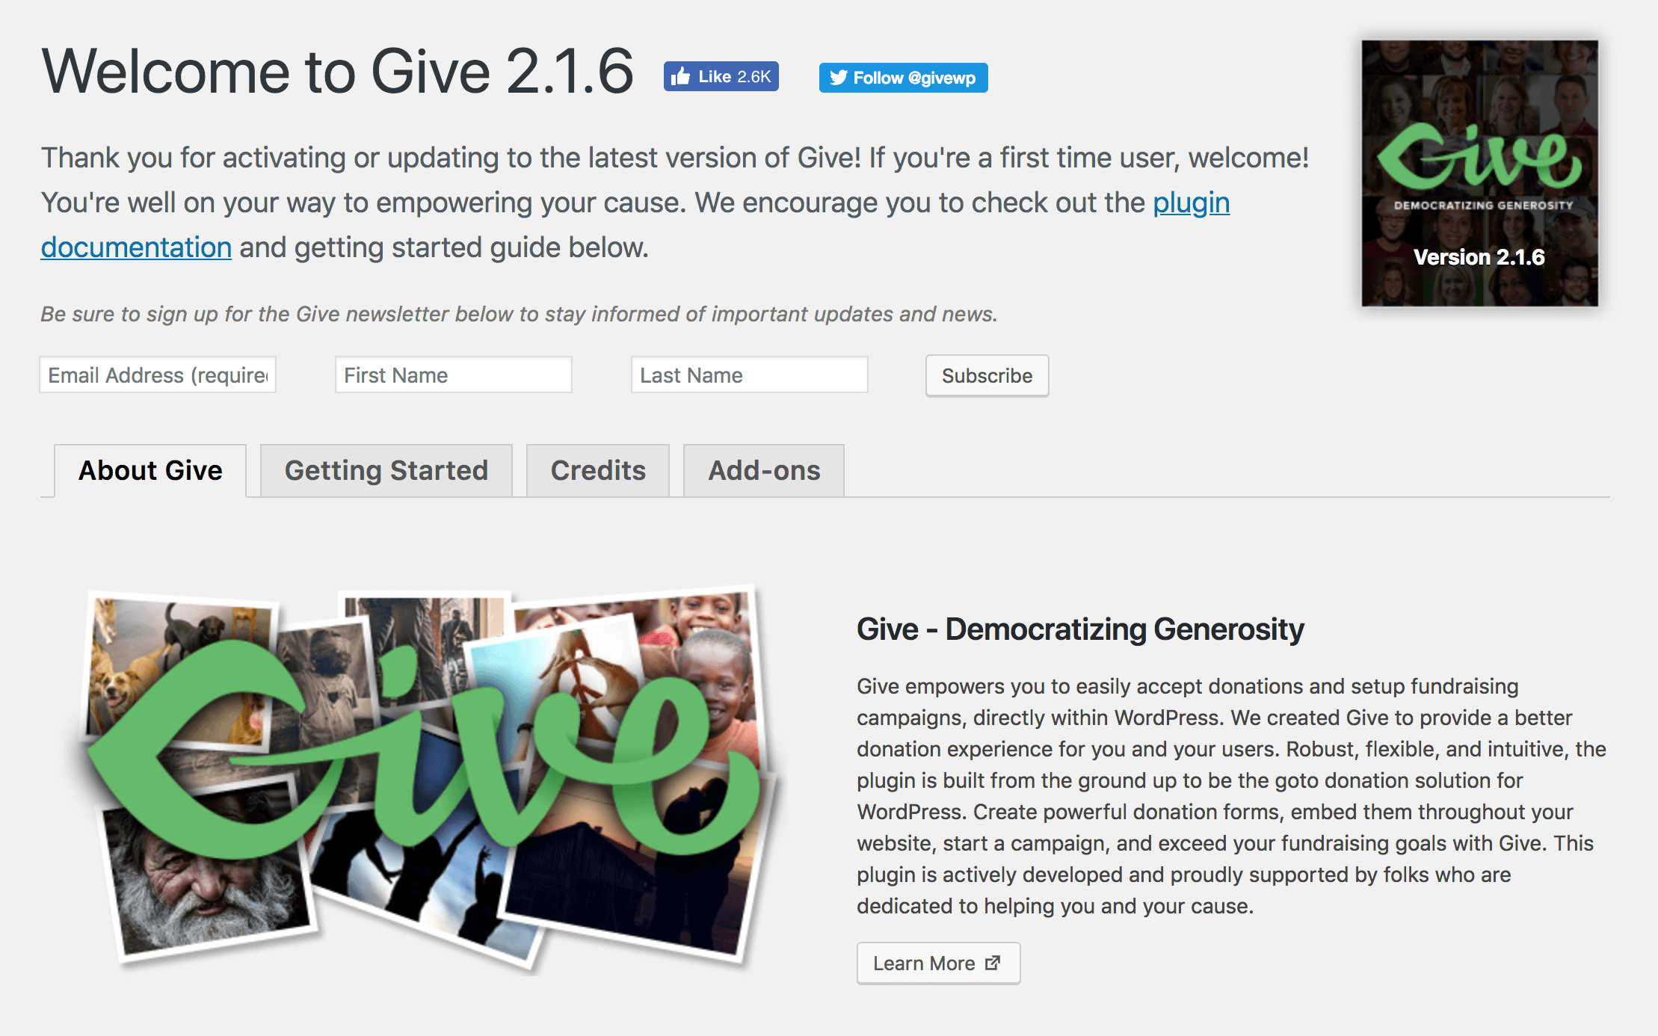Switch to the Getting Started tab
Screen dimensions: 1658x1036
[386, 470]
